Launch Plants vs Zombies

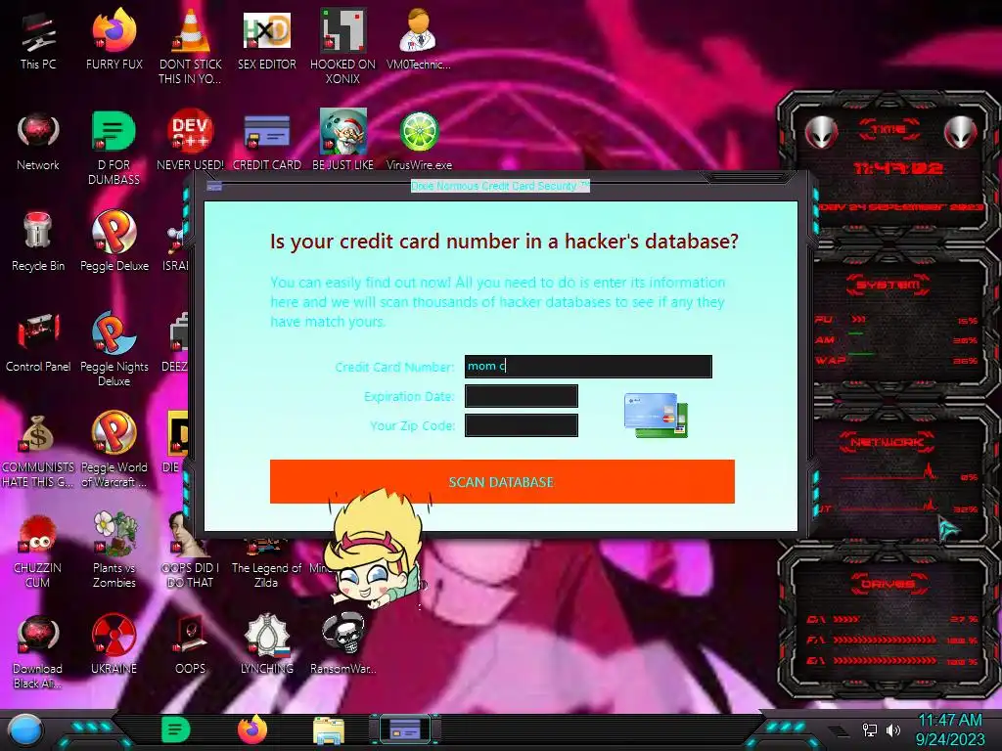click(114, 550)
